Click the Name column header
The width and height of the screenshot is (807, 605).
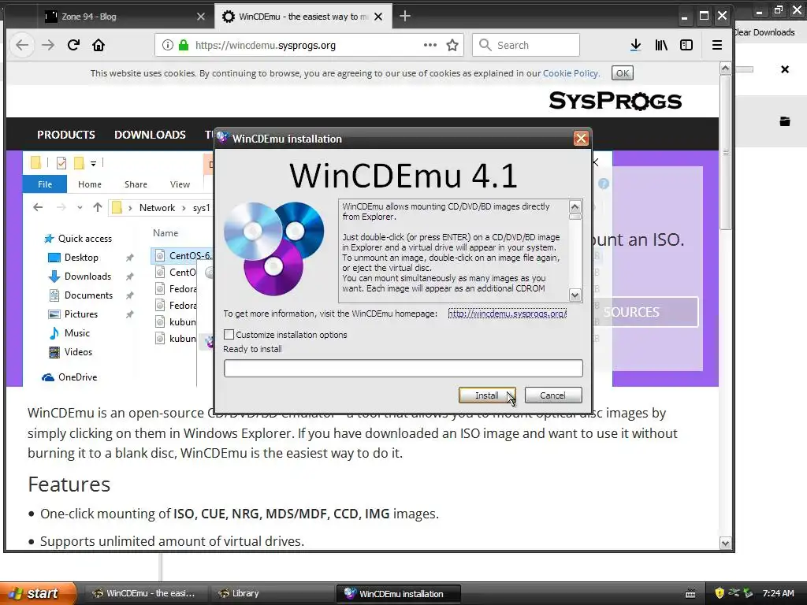[165, 233]
